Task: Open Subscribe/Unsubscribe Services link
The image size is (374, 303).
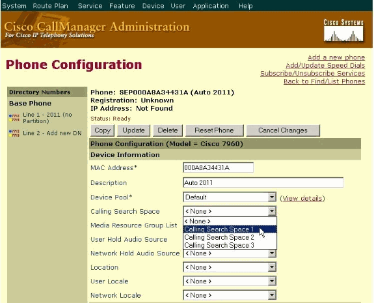Action: point(312,73)
